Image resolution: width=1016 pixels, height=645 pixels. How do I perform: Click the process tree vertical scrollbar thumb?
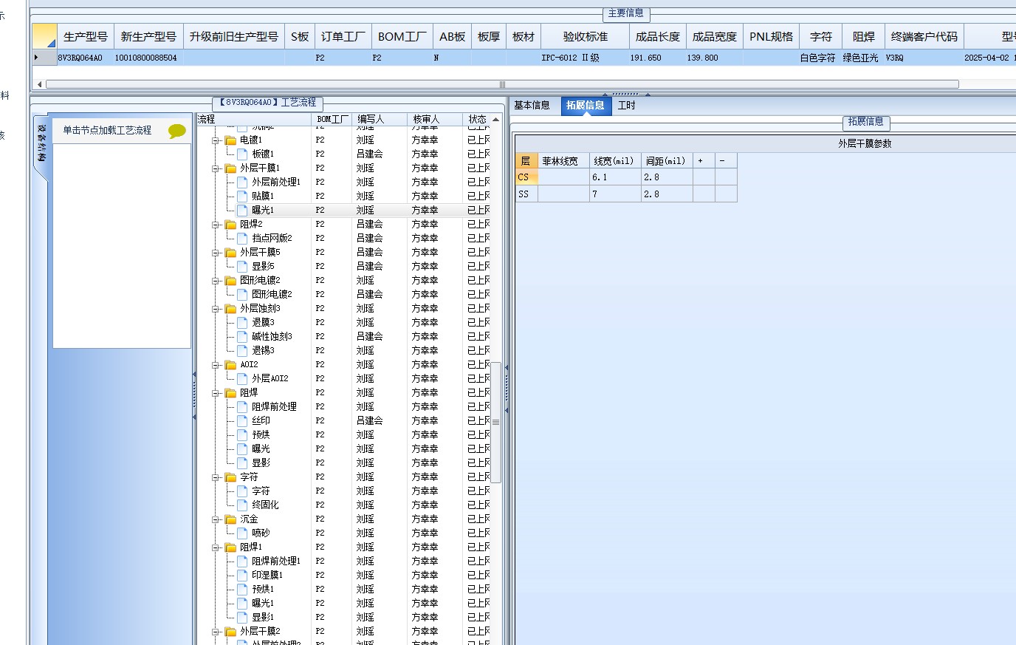point(496,422)
